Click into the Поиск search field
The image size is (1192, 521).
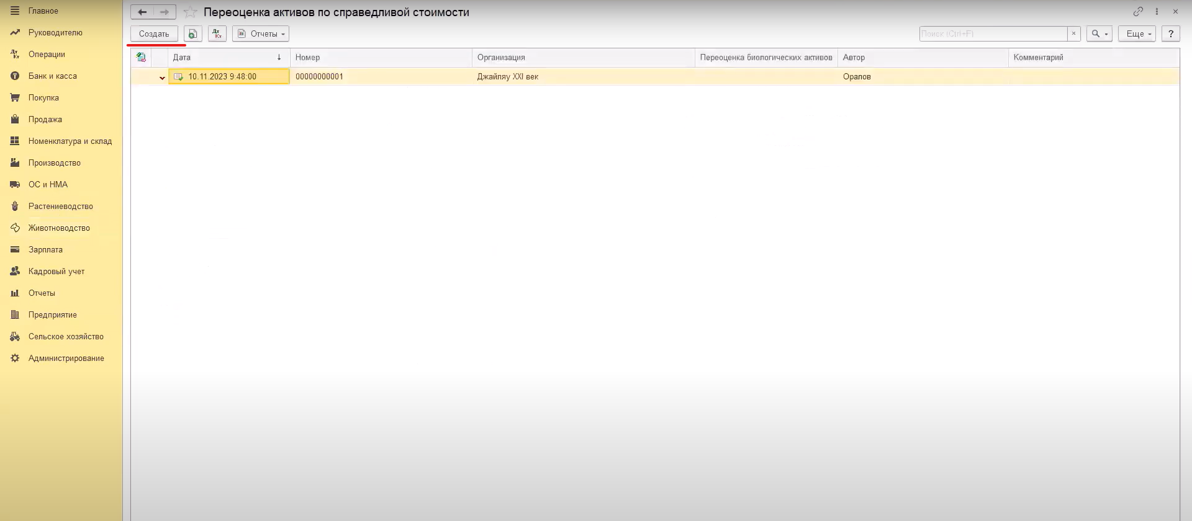[992, 34]
